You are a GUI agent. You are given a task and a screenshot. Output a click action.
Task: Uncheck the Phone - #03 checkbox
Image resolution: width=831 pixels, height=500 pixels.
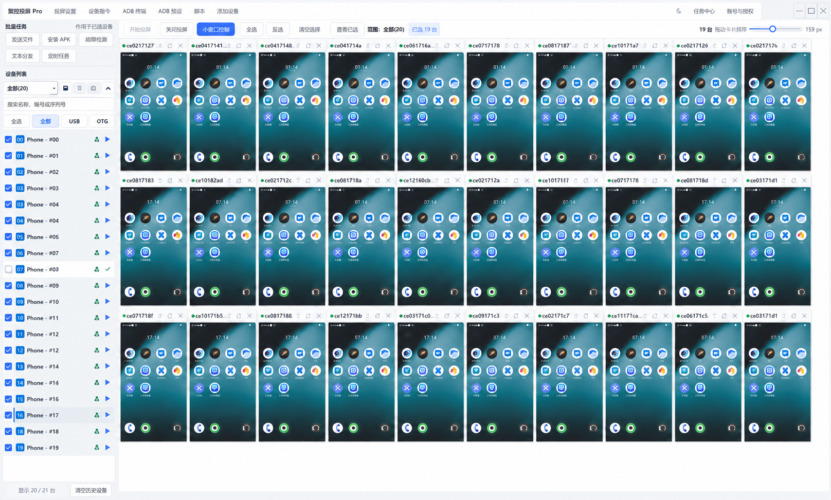coord(8,188)
